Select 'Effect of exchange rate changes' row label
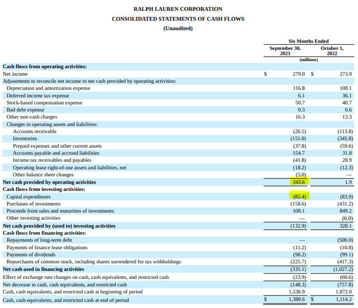358x308 pixels. (x=86, y=277)
